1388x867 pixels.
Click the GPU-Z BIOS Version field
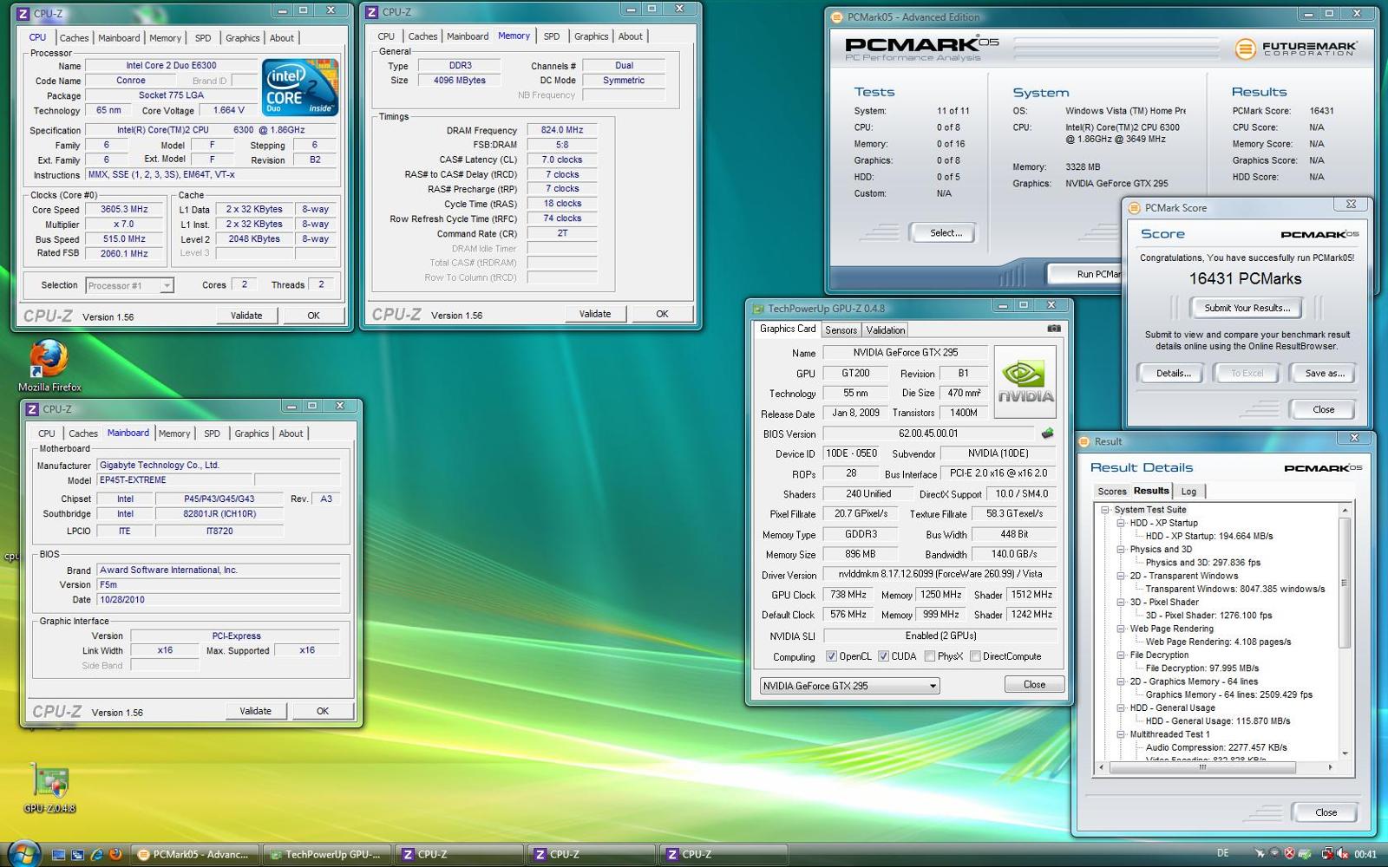coord(928,433)
